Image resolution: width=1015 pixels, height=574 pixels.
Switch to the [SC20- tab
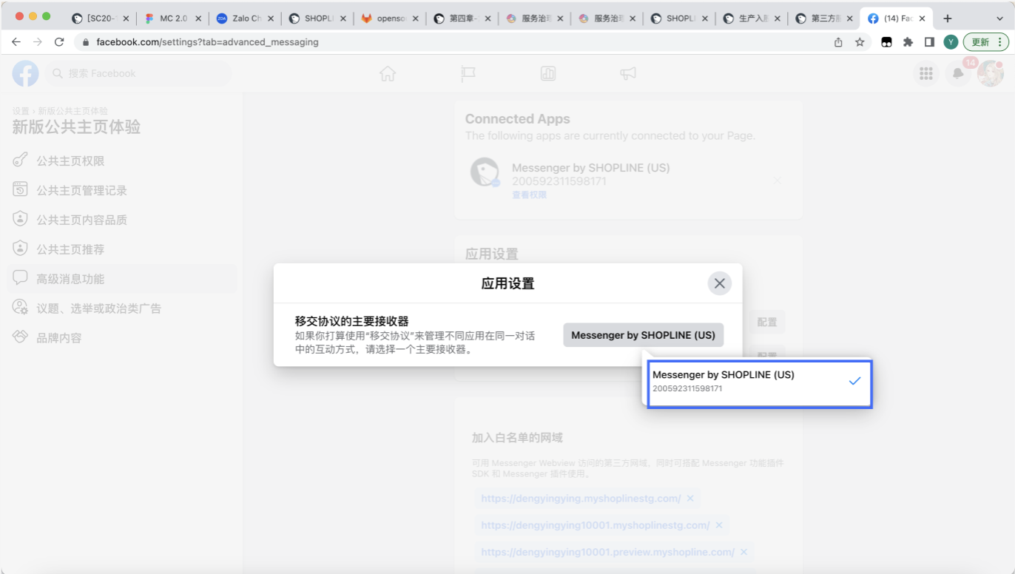tap(100, 18)
